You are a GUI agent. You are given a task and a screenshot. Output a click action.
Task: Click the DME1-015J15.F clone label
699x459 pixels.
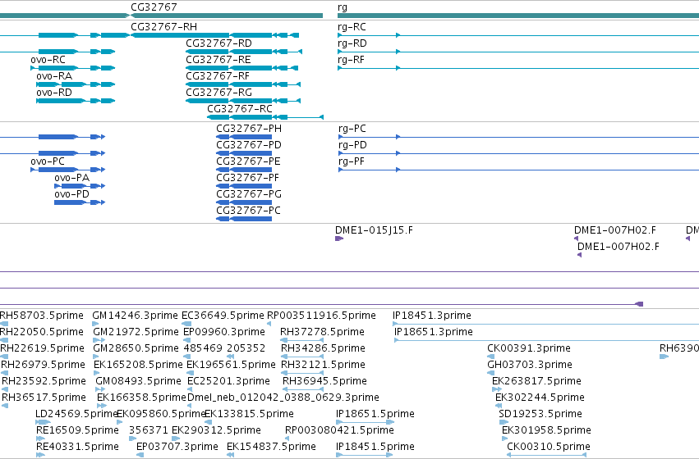[x=374, y=230]
